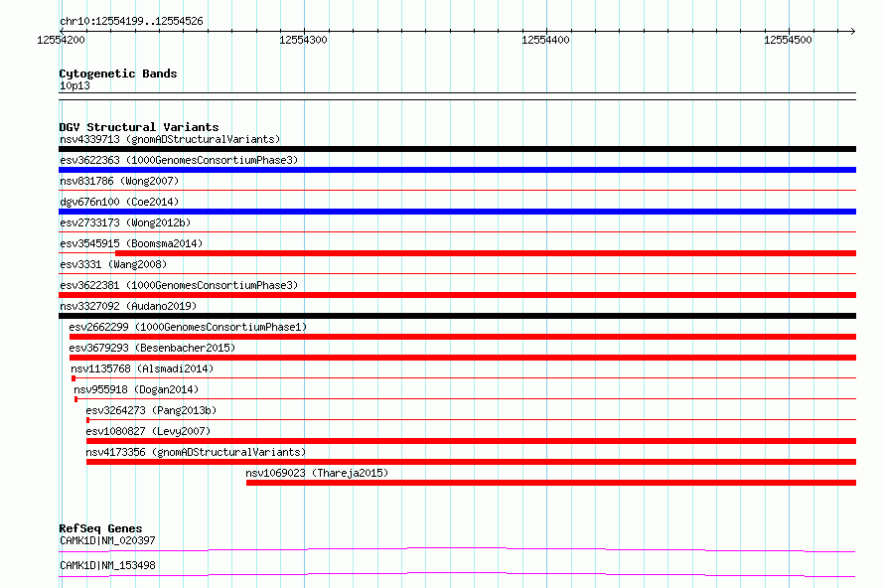884x588 pixels.
Task: Select variant label esv3679293 (Besenbacher2015)
Action: [152, 348]
